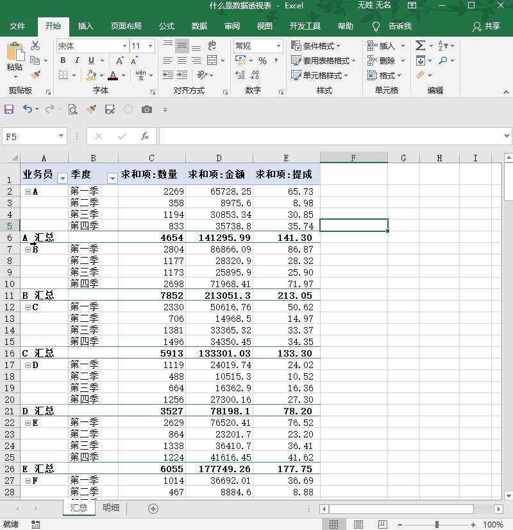Screen dimensions: 513x530
Task: Open the 常规 number format dropdown
Action: [x=280, y=46]
